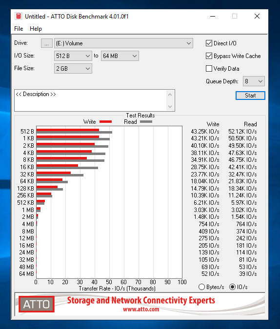Expand the (E:) Volume drive dropdown
Viewport: 280px width, 329px height.
click(123, 43)
